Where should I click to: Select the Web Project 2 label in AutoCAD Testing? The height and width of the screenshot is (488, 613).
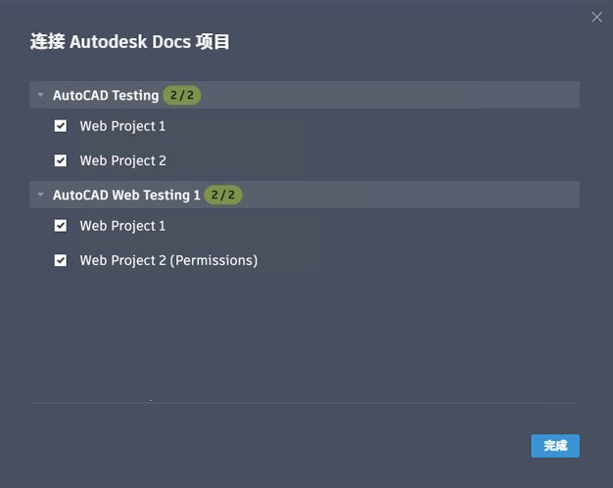tap(122, 160)
